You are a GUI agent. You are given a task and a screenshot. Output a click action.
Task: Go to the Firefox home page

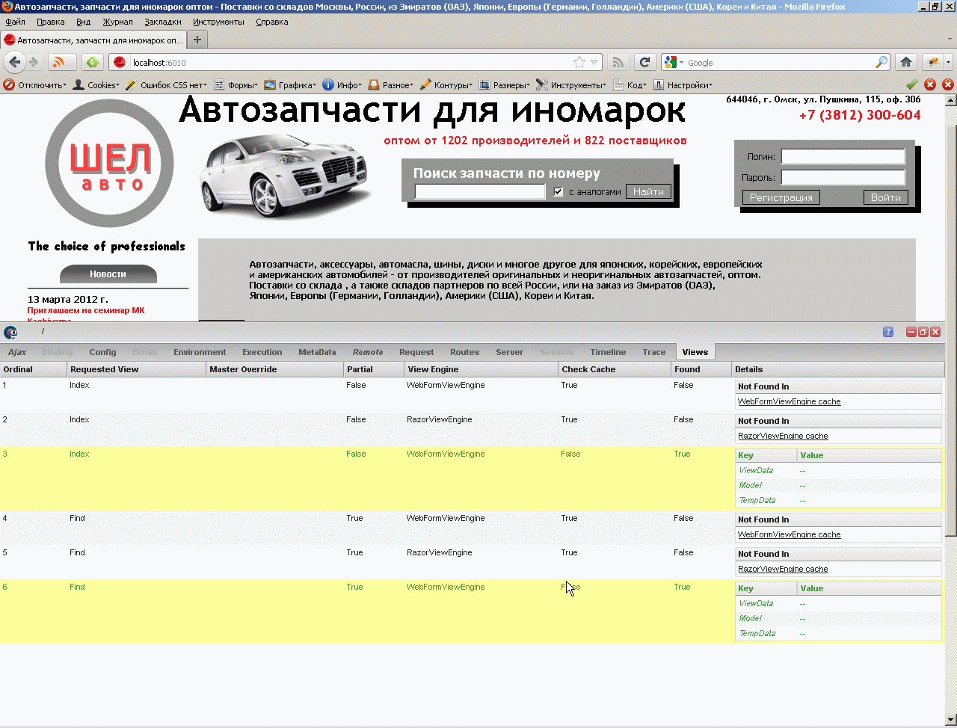(906, 63)
